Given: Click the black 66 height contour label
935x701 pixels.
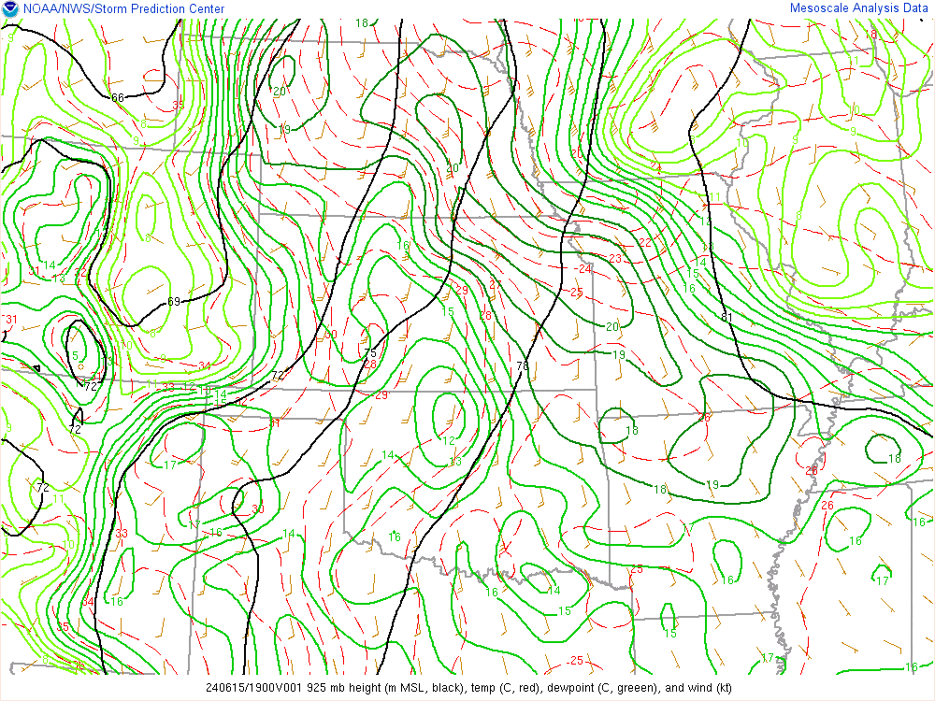Looking at the screenshot, I should [118, 97].
